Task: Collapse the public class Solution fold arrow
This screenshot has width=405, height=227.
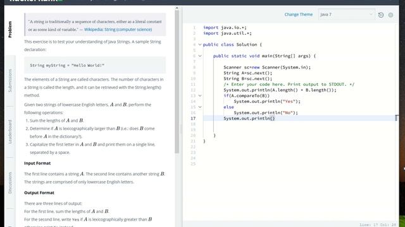Action: [200, 45]
